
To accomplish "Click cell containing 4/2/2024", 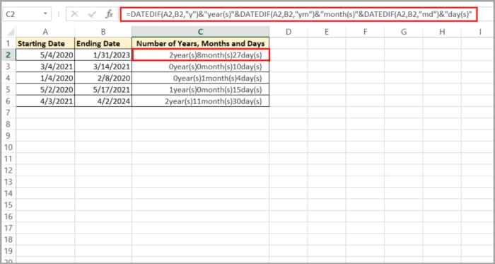I will (x=103, y=101).
